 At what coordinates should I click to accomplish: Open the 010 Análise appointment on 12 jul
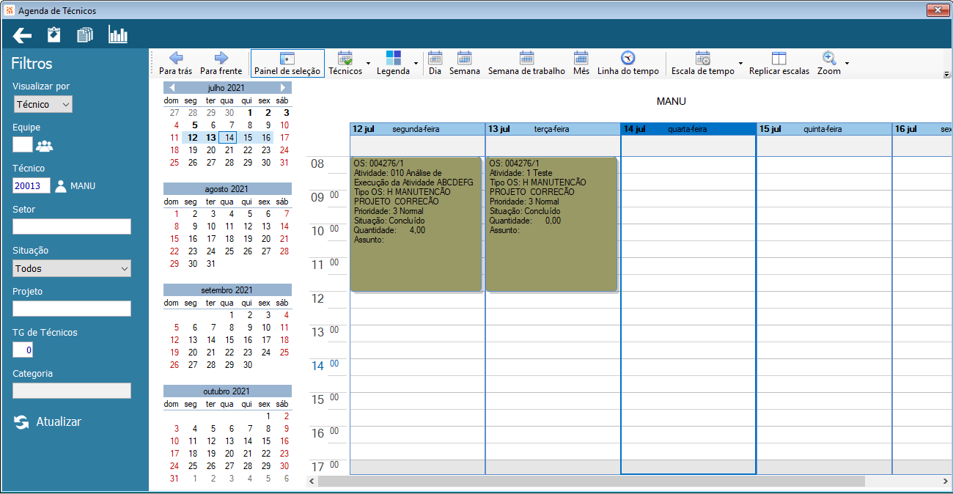point(416,224)
